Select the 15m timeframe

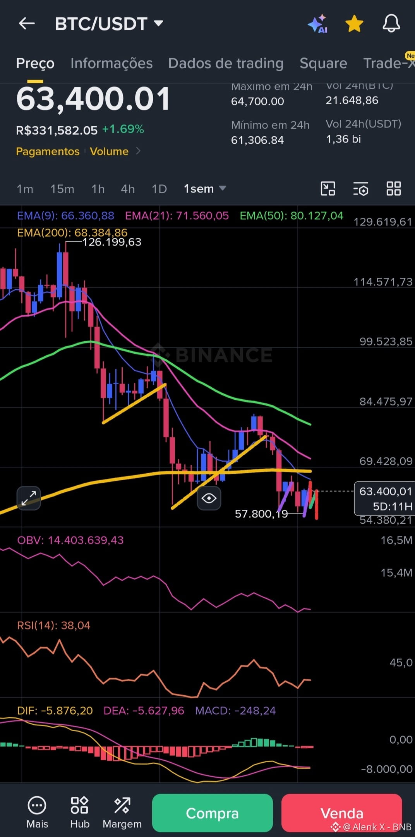62,189
